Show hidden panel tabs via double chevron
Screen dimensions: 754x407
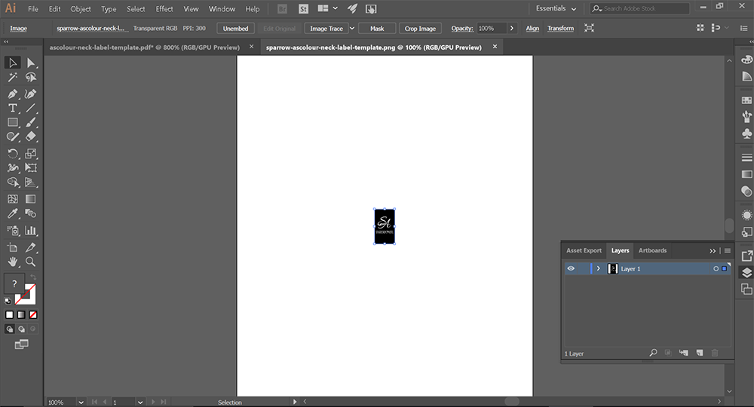713,251
